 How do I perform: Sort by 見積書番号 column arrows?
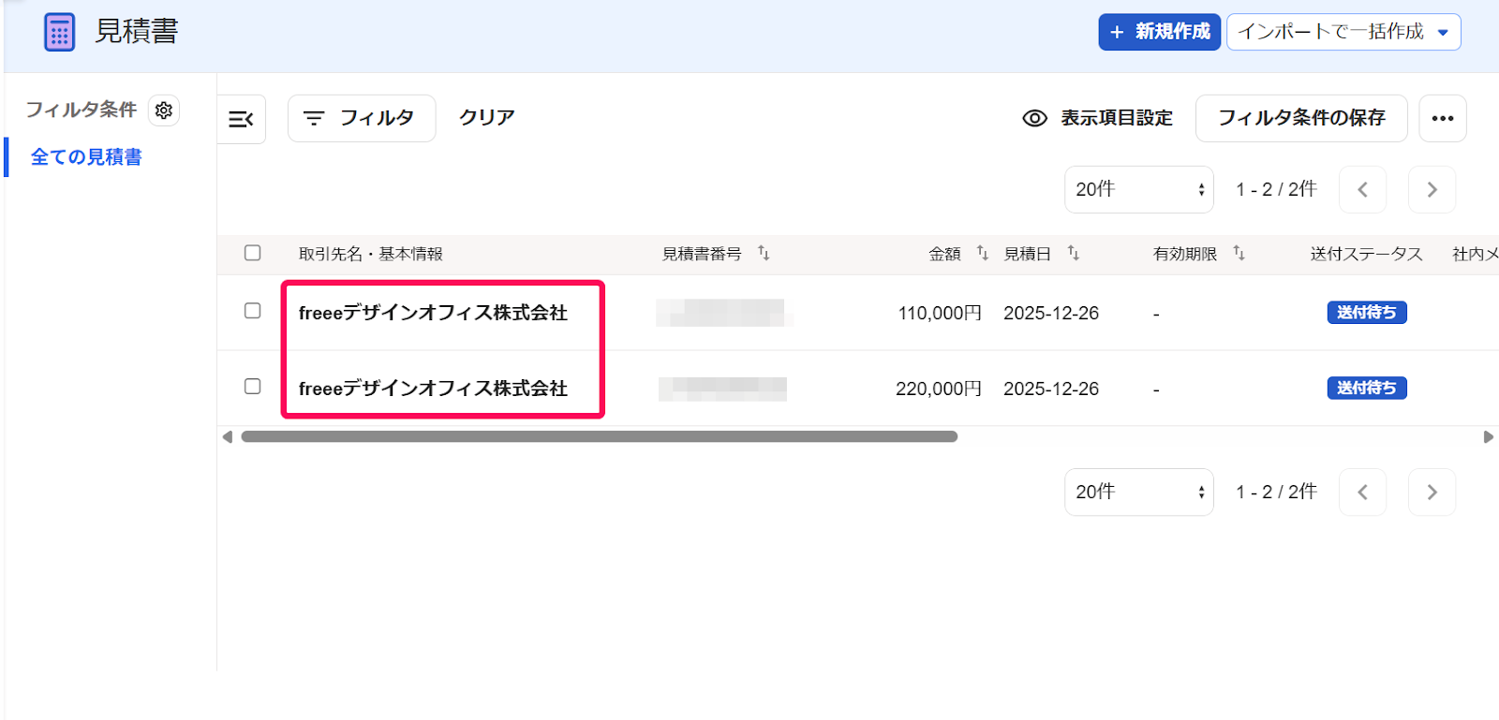(764, 253)
